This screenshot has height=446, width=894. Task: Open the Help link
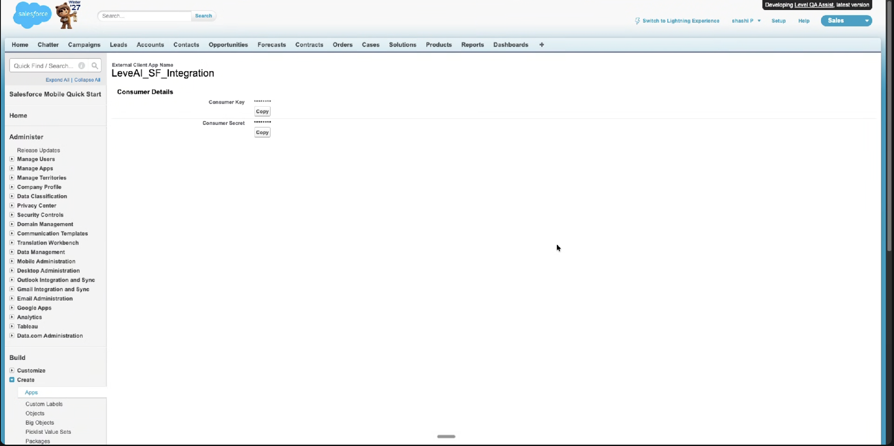(804, 21)
